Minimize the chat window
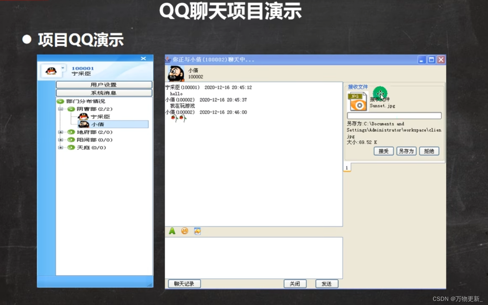 click(422, 60)
